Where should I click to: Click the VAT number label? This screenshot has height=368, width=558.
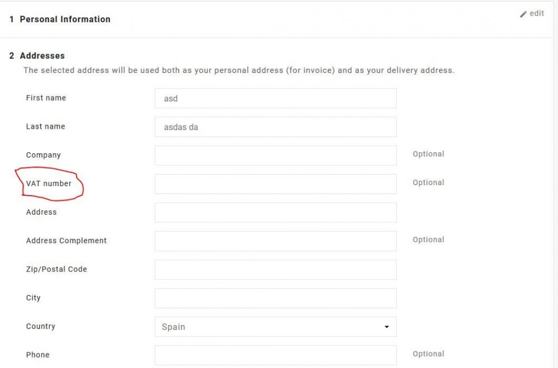coord(49,183)
